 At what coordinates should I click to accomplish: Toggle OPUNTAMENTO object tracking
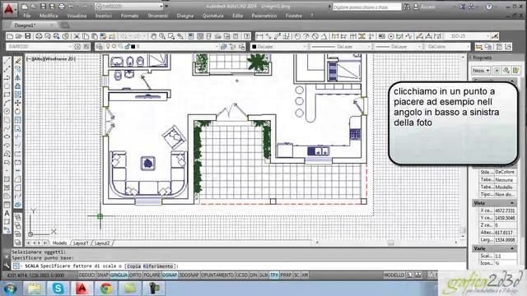[217, 275]
